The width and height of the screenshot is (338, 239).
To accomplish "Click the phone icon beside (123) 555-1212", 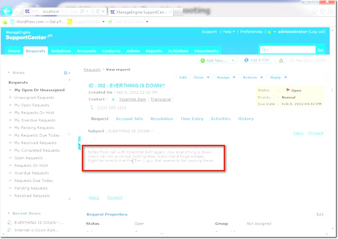I will (x=92, y=107).
